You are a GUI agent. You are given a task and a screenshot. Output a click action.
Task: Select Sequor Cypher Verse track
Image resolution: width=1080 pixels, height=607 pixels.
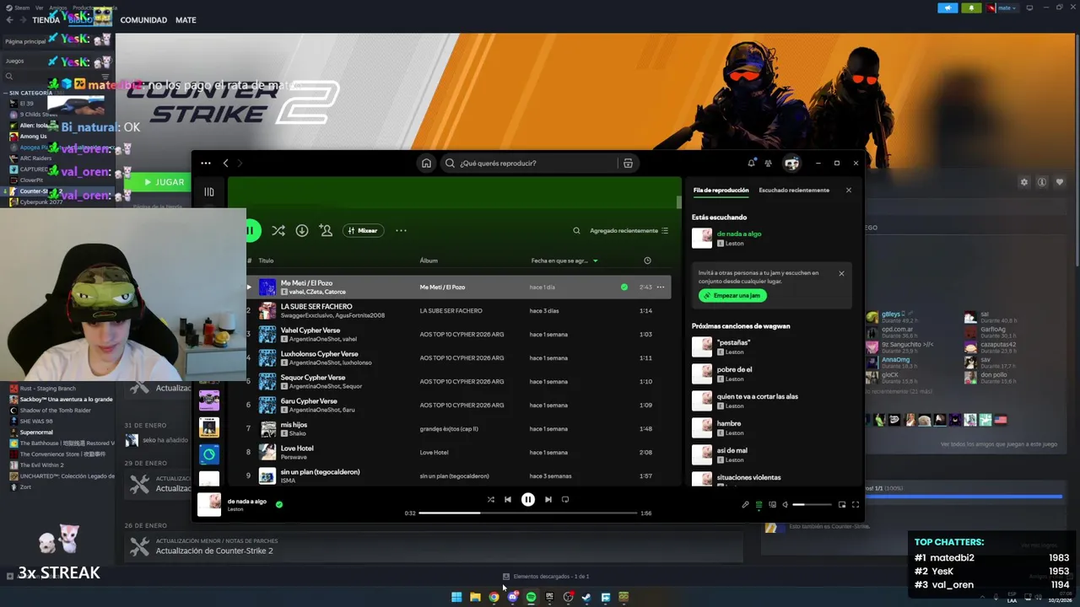(x=457, y=382)
